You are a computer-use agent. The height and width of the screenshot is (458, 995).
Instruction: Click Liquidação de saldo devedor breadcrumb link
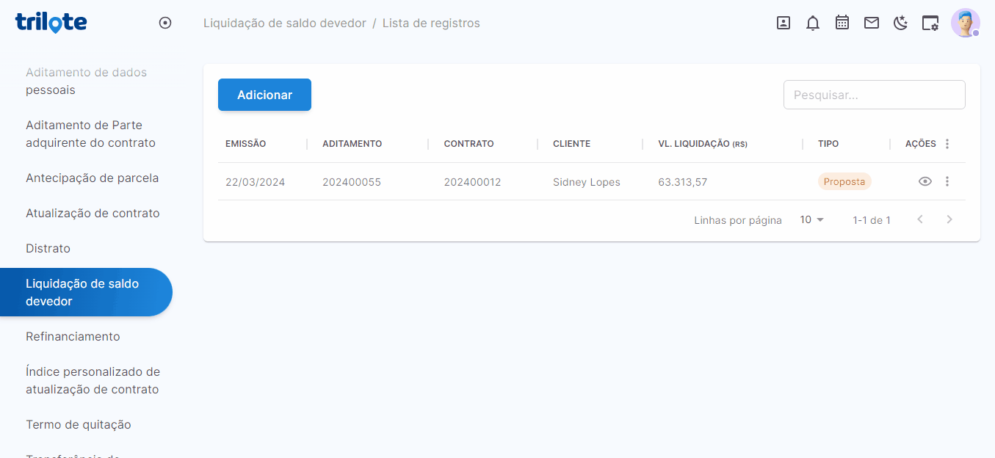(284, 23)
